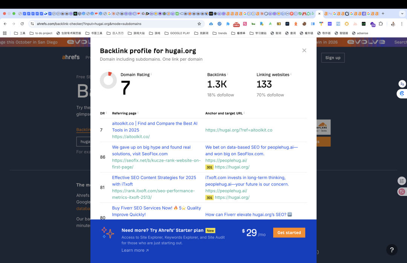Open the green bw extension

pyautogui.click(x=253, y=24)
